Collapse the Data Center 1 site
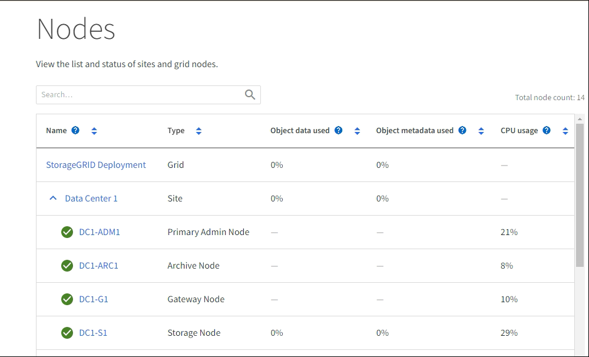Viewport: 589px width, 357px height. 53,199
